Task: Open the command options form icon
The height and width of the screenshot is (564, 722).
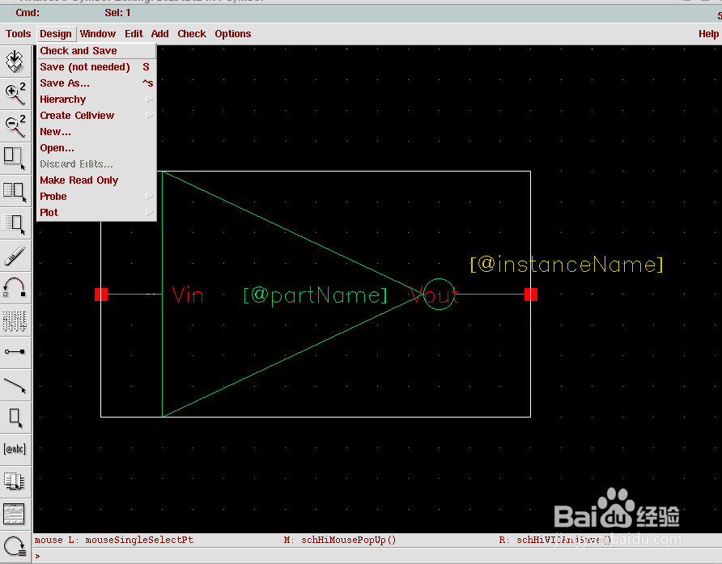Action: tap(15, 514)
